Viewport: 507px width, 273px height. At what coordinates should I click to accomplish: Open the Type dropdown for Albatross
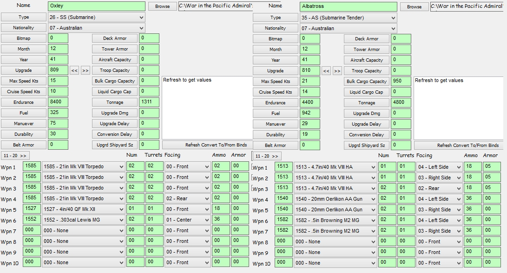pyautogui.click(x=348, y=18)
